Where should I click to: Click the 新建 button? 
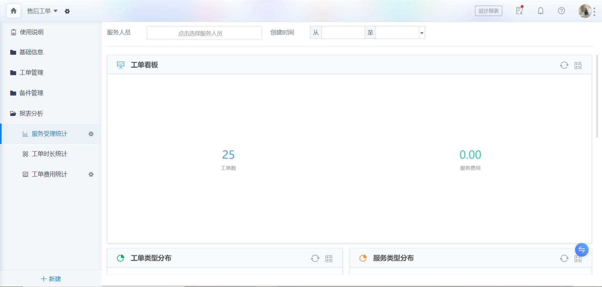51,279
